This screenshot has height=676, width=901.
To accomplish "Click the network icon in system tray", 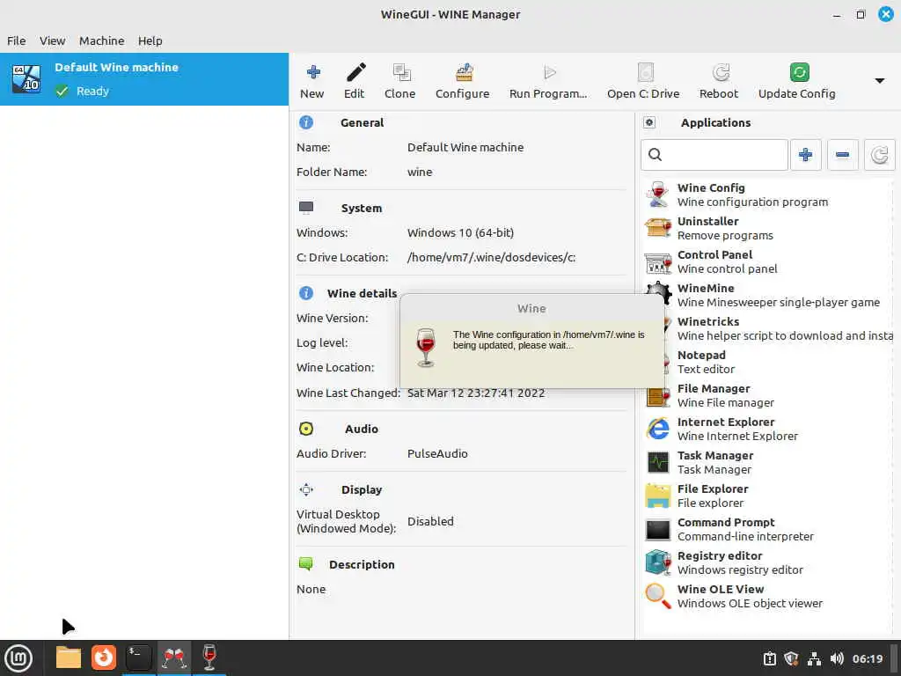I will (x=814, y=658).
